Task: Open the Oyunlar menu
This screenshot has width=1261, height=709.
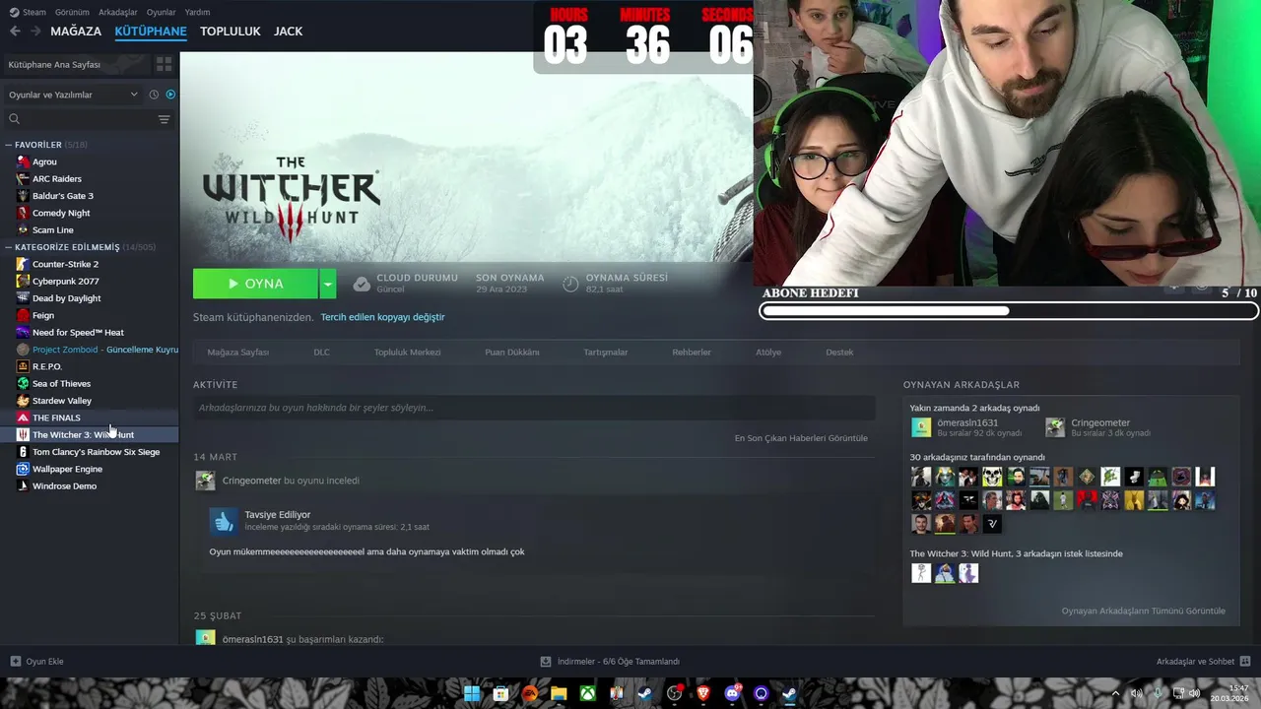Action: coord(161,12)
